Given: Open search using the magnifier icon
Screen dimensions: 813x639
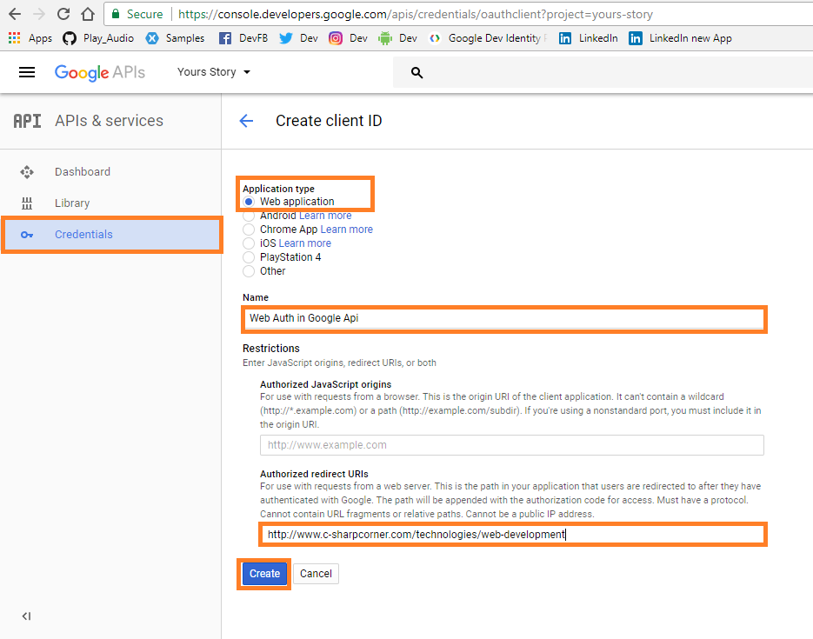Looking at the screenshot, I should tap(416, 73).
